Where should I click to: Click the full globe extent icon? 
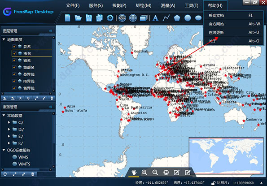coord(166,173)
